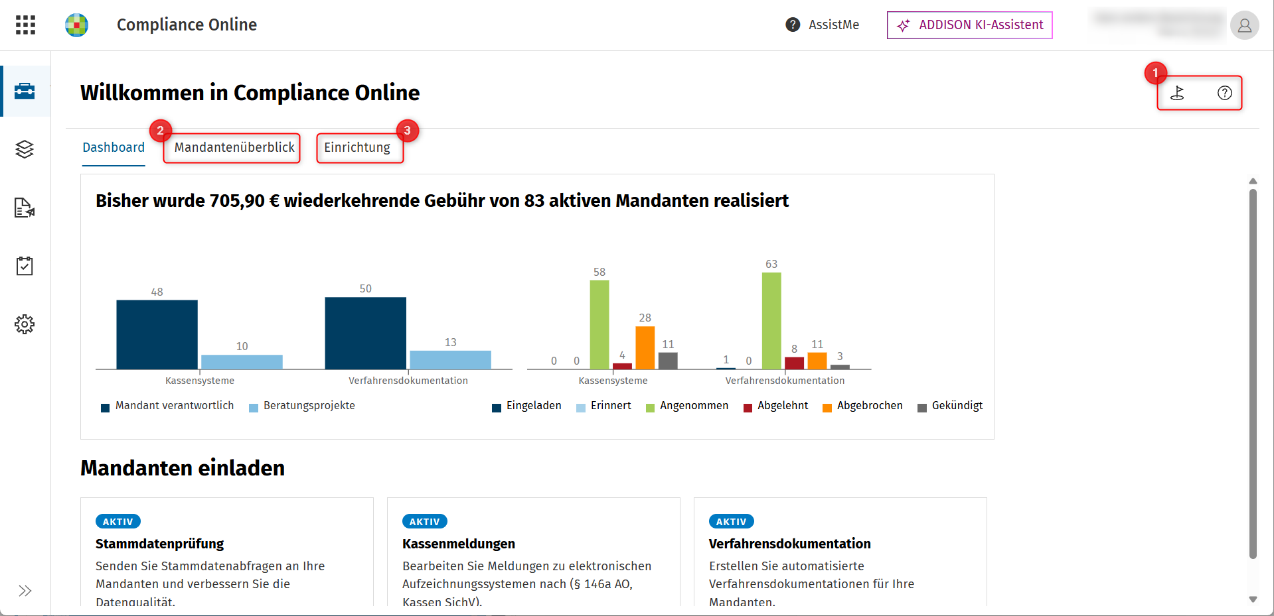Click the AssistMe text label
This screenshot has width=1274, height=616.
pyautogui.click(x=834, y=25)
